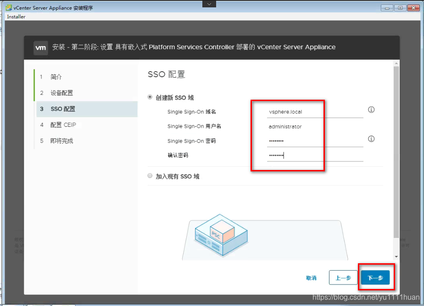The width and height of the screenshot is (424, 306).
Task: Select the 加入现有 SSO 域 radio button
Action: 150,176
